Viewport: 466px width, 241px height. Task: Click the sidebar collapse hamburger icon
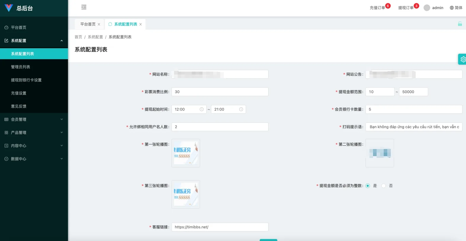84,7
